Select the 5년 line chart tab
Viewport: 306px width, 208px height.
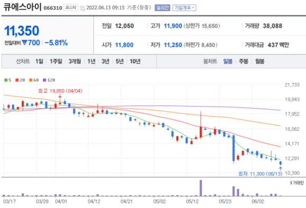click(x=120, y=61)
